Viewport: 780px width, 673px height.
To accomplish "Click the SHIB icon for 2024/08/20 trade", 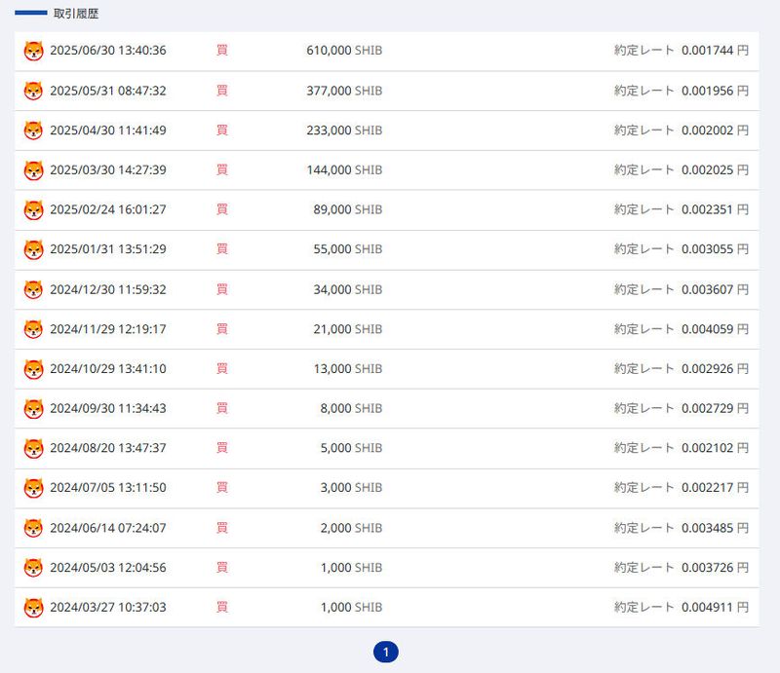I will (34, 448).
